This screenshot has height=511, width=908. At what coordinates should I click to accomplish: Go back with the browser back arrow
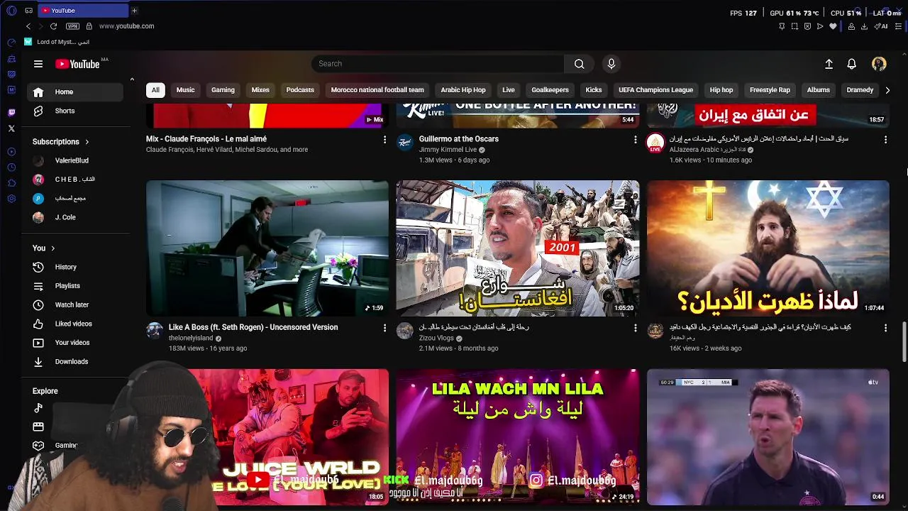pyautogui.click(x=28, y=26)
